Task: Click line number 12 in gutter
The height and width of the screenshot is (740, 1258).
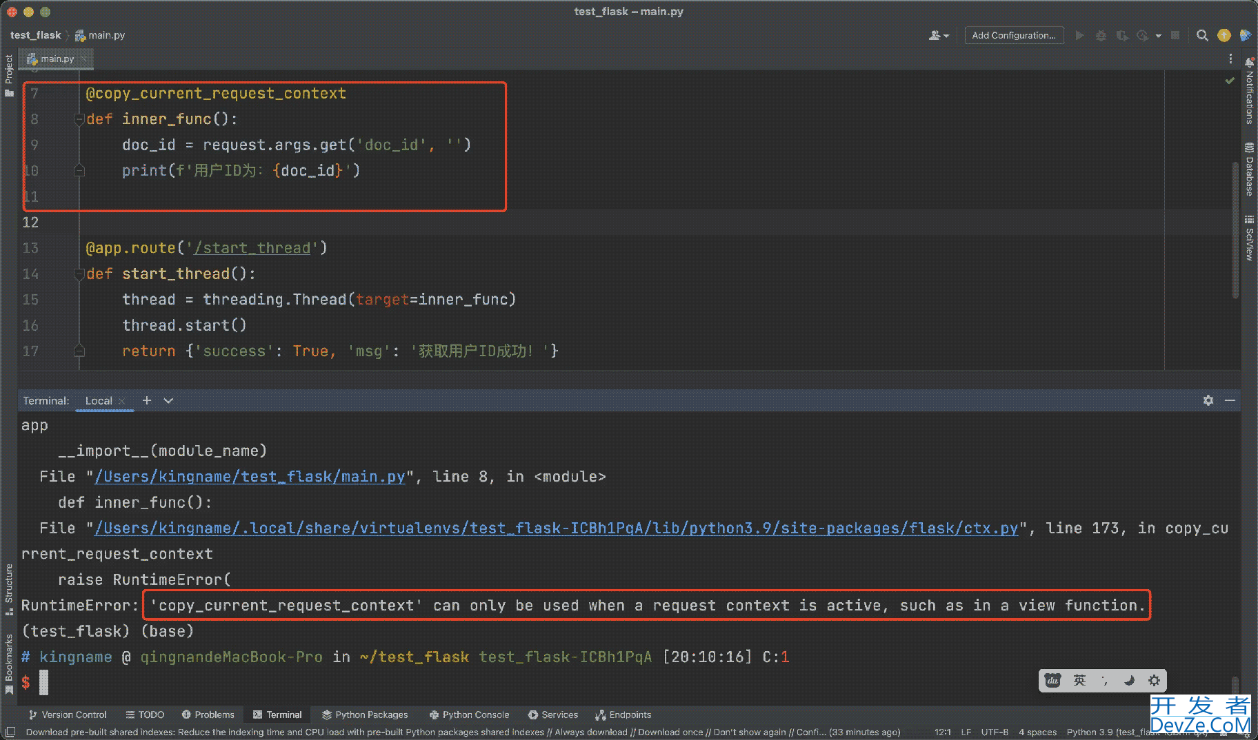Action: tap(30, 223)
